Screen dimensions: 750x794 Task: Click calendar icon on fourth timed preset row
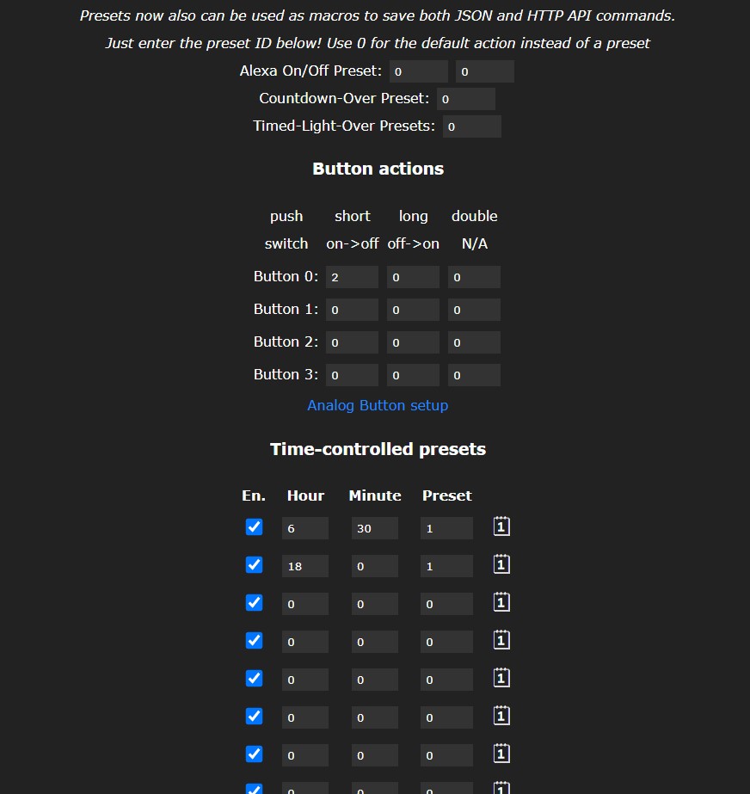point(501,640)
